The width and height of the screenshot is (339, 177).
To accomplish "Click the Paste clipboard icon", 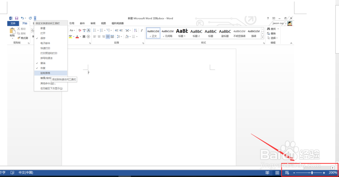I will (x=12, y=31).
